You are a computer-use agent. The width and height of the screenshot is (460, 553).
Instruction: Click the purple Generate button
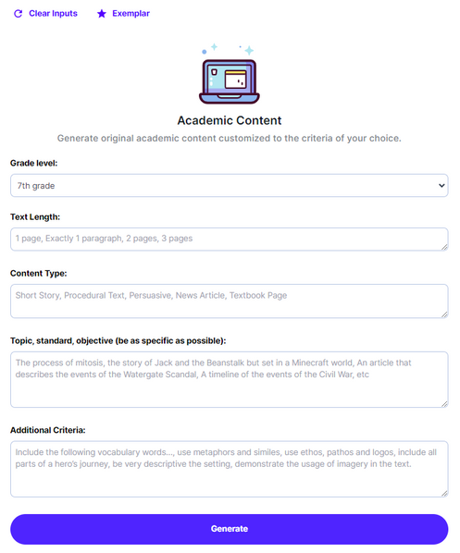click(x=230, y=529)
